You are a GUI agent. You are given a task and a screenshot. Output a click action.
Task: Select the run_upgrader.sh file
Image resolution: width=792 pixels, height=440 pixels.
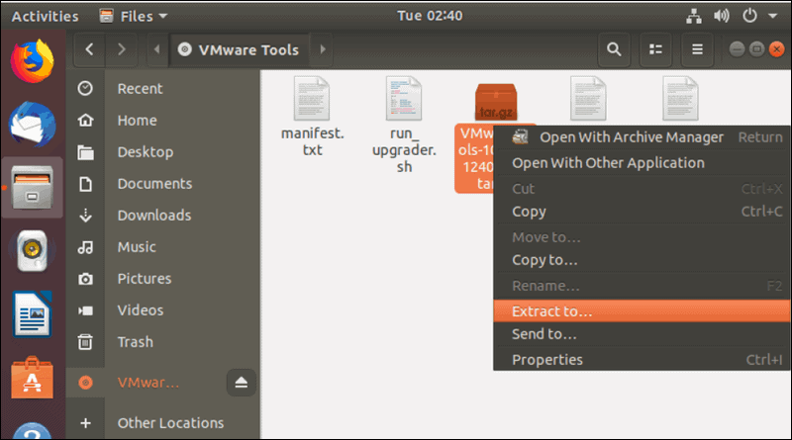coord(404,125)
